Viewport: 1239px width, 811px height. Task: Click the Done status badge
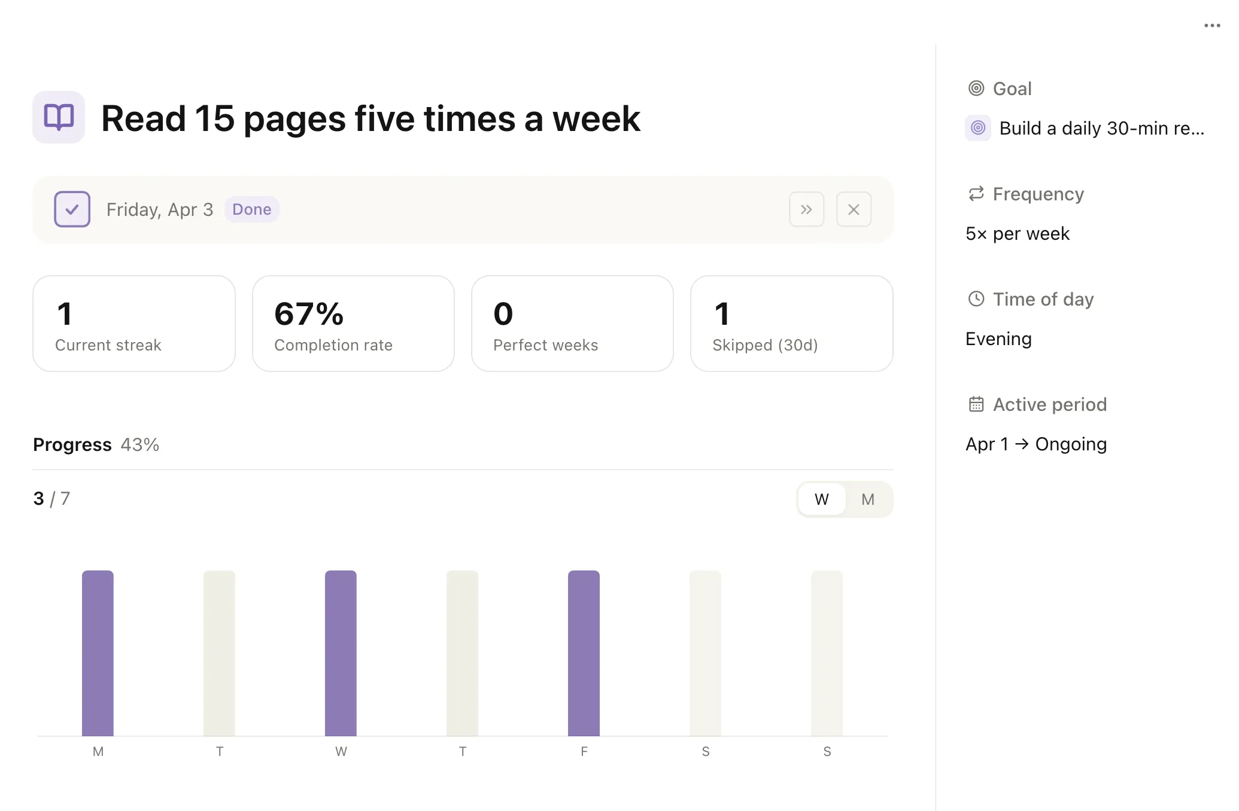point(251,209)
